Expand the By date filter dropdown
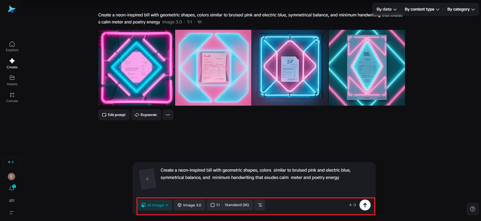The width and height of the screenshot is (481, 221). coord(387,9)
